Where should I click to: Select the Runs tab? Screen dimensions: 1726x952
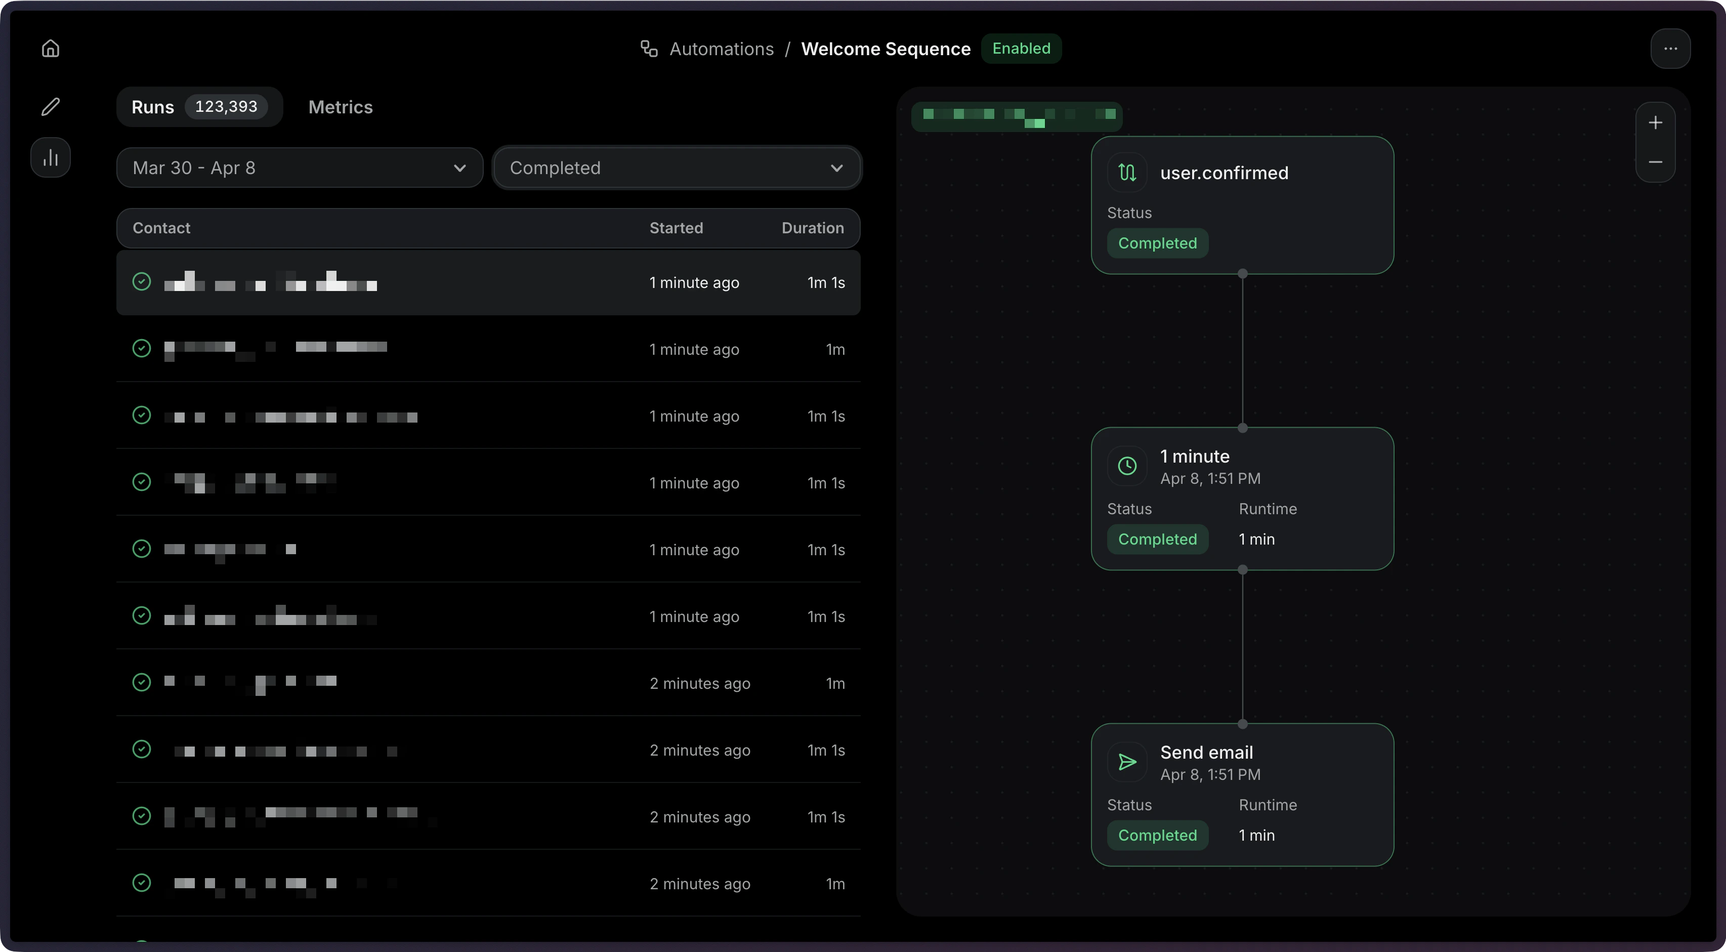click(x=153, y=106)
